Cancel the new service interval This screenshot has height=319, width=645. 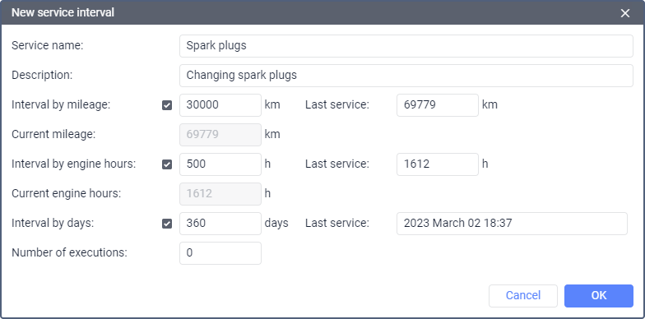click(x=523, y=296)
